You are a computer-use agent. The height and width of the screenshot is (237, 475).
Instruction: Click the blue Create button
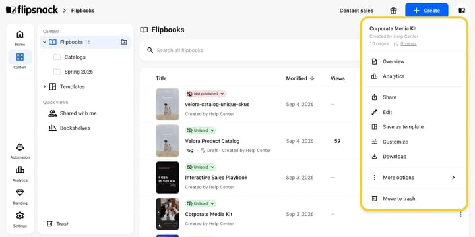[427, 11]
